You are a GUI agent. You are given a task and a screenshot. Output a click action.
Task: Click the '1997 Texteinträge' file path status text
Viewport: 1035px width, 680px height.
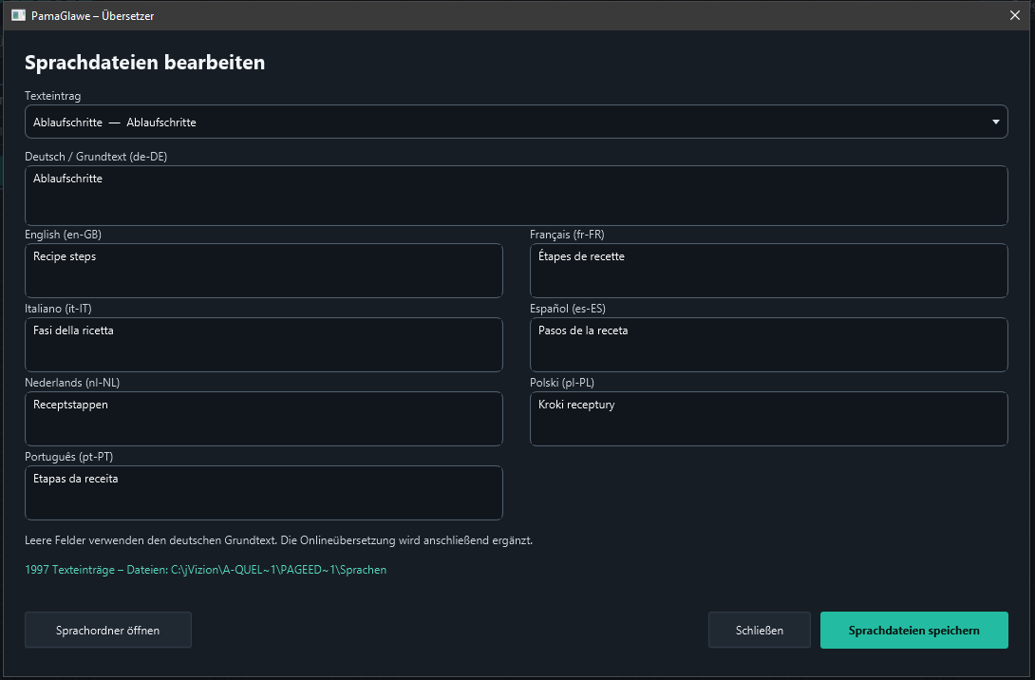(205, 570)
